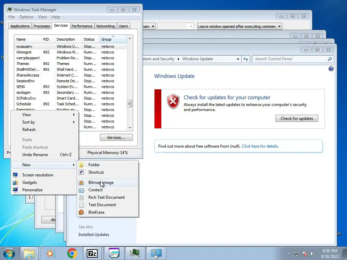This screenshot has height=260, width=347.
Task: Switch to the Performance tab
Action: click(x=82, y=26)
